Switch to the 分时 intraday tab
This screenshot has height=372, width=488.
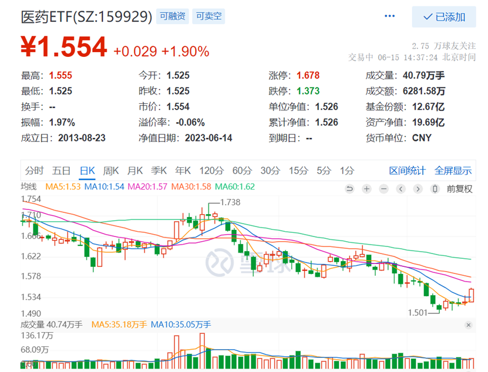[x=34, y=170]
